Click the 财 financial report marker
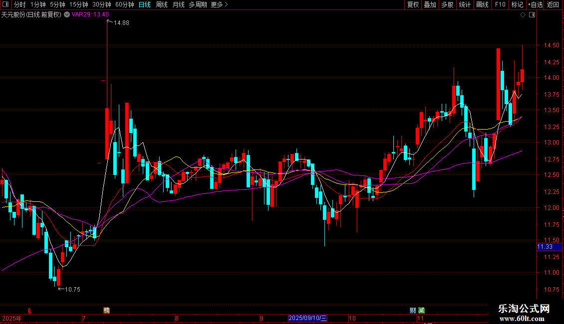 click(x=413, y=311)
